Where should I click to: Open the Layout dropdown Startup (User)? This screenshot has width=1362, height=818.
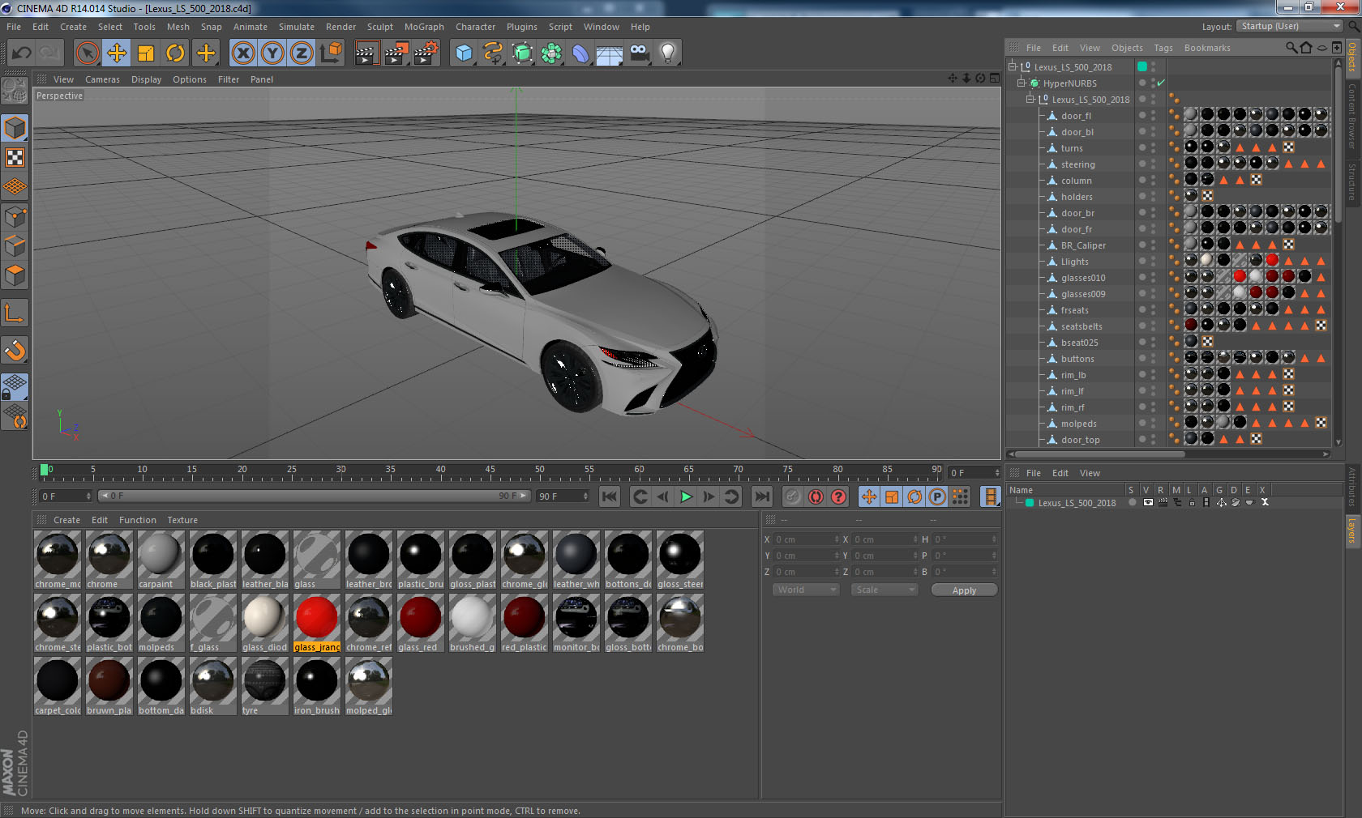click(1291, 26)
